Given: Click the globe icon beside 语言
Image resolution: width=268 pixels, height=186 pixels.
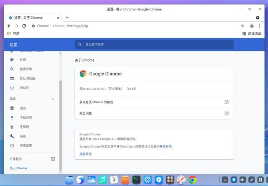Looking at the screenshot, I should (12, 108).
